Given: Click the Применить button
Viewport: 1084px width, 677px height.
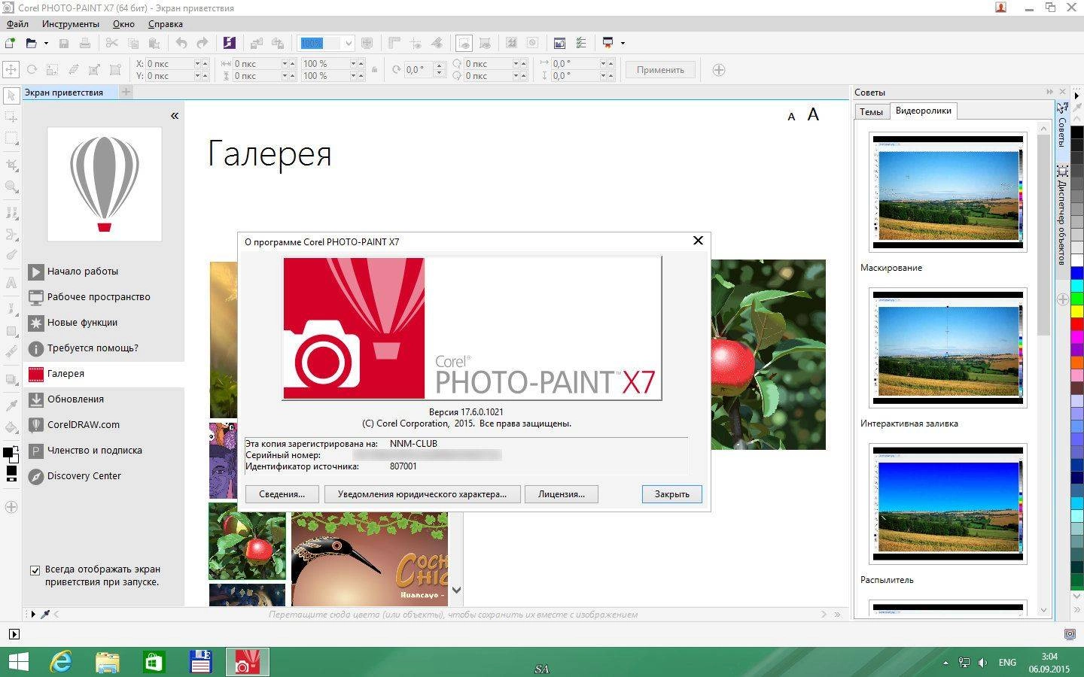Looking at the screenshot, I should point(660,70).
